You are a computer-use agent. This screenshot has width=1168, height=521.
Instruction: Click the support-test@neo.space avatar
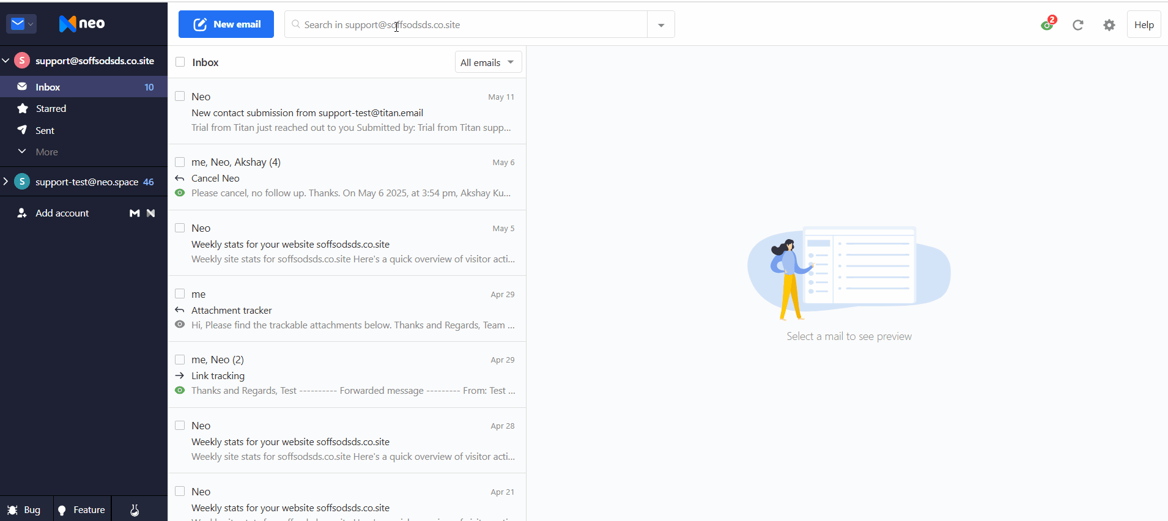22,182
